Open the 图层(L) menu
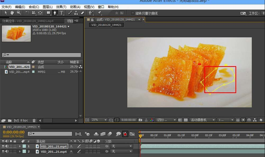This screenshot has height=157, width=265. [48, 7]
